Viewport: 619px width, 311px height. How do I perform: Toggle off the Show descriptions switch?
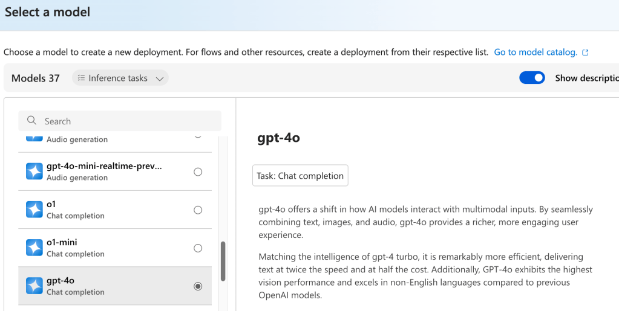point(532,78)
